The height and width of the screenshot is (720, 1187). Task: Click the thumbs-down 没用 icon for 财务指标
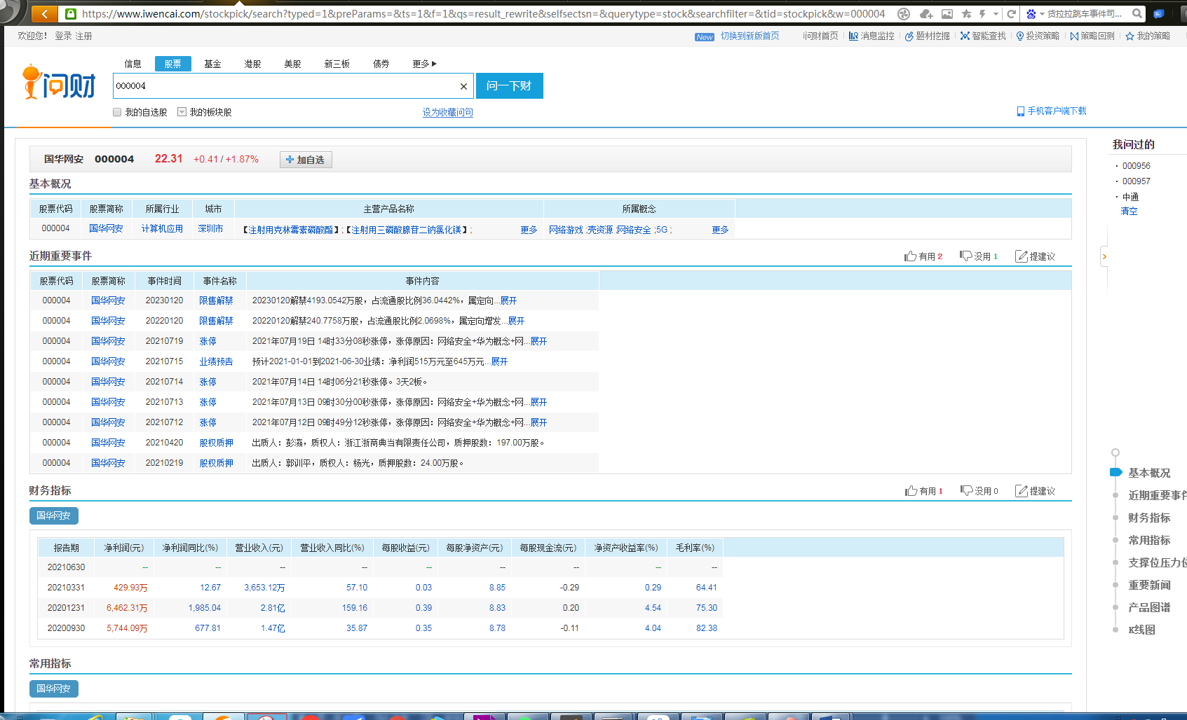point(967,491)
